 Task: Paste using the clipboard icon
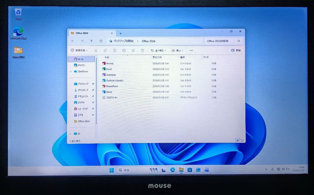coord(115,50)
